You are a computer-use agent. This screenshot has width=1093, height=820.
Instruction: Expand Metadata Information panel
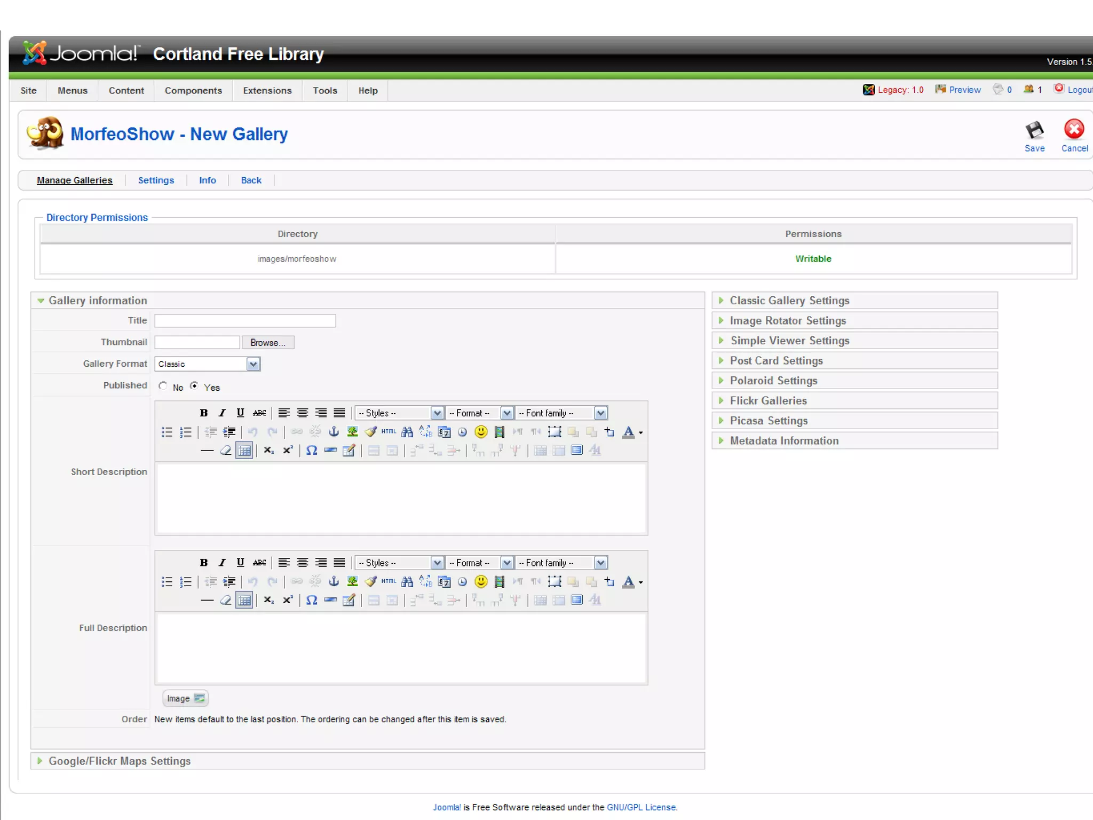[x=854, y=440]
